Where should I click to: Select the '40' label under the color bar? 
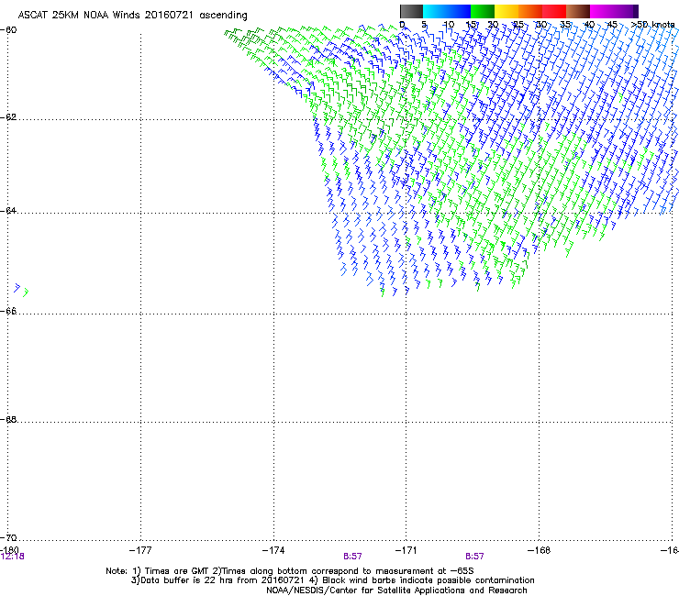click(589, 25)
